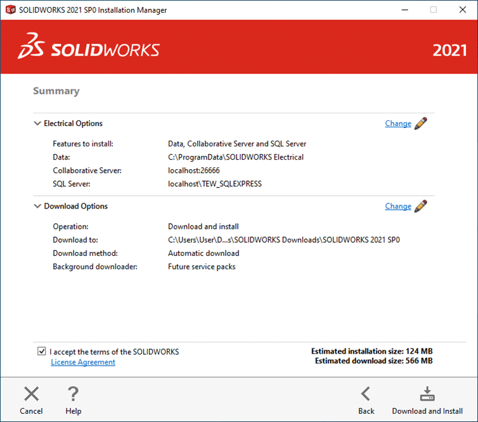Image resolution: width=478 pixels, height=422 pixels.
Task: Click the 'Download and install' operation value
Action: click(203, 227)
